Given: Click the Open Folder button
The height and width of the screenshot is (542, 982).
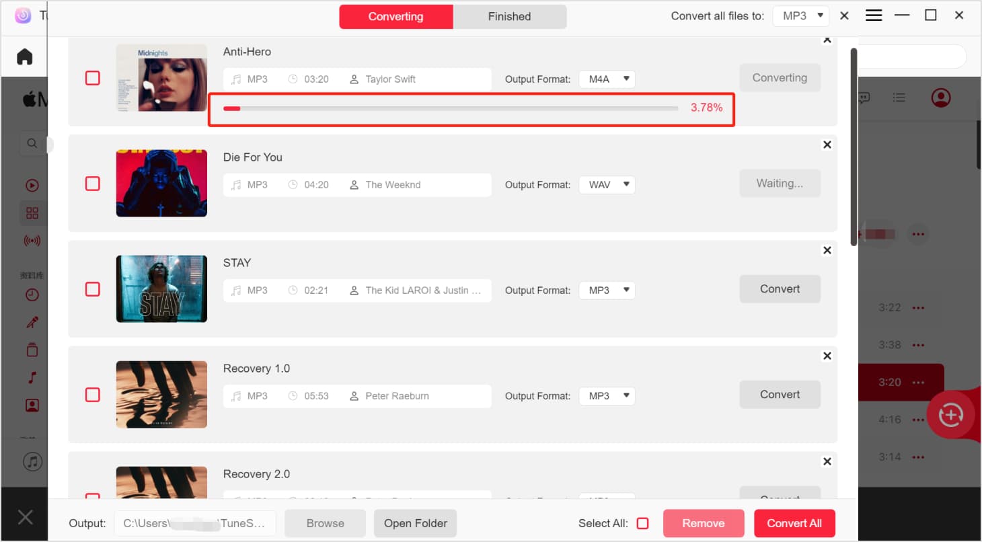Looking at the screenshot, I should 415,523.
